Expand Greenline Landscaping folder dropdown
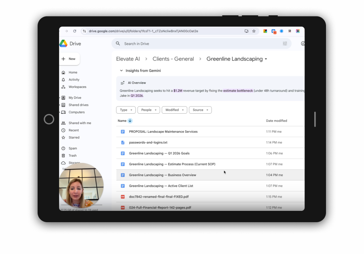Viewport: 364px width, 254px height. pos(266,59)
